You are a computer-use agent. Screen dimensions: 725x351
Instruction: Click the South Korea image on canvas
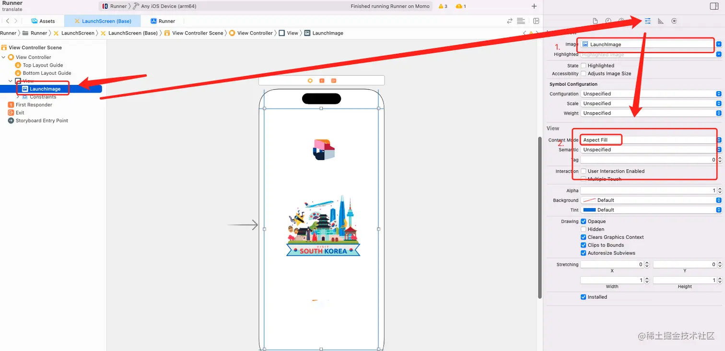pyautogui.click(x=323, y=225)
